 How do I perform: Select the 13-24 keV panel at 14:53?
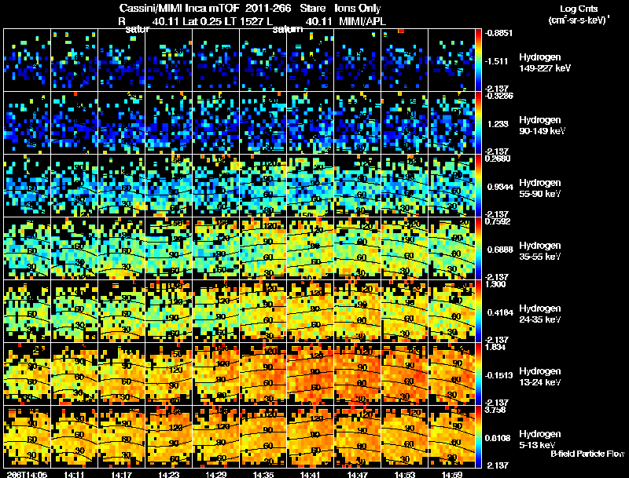[405, 374]
